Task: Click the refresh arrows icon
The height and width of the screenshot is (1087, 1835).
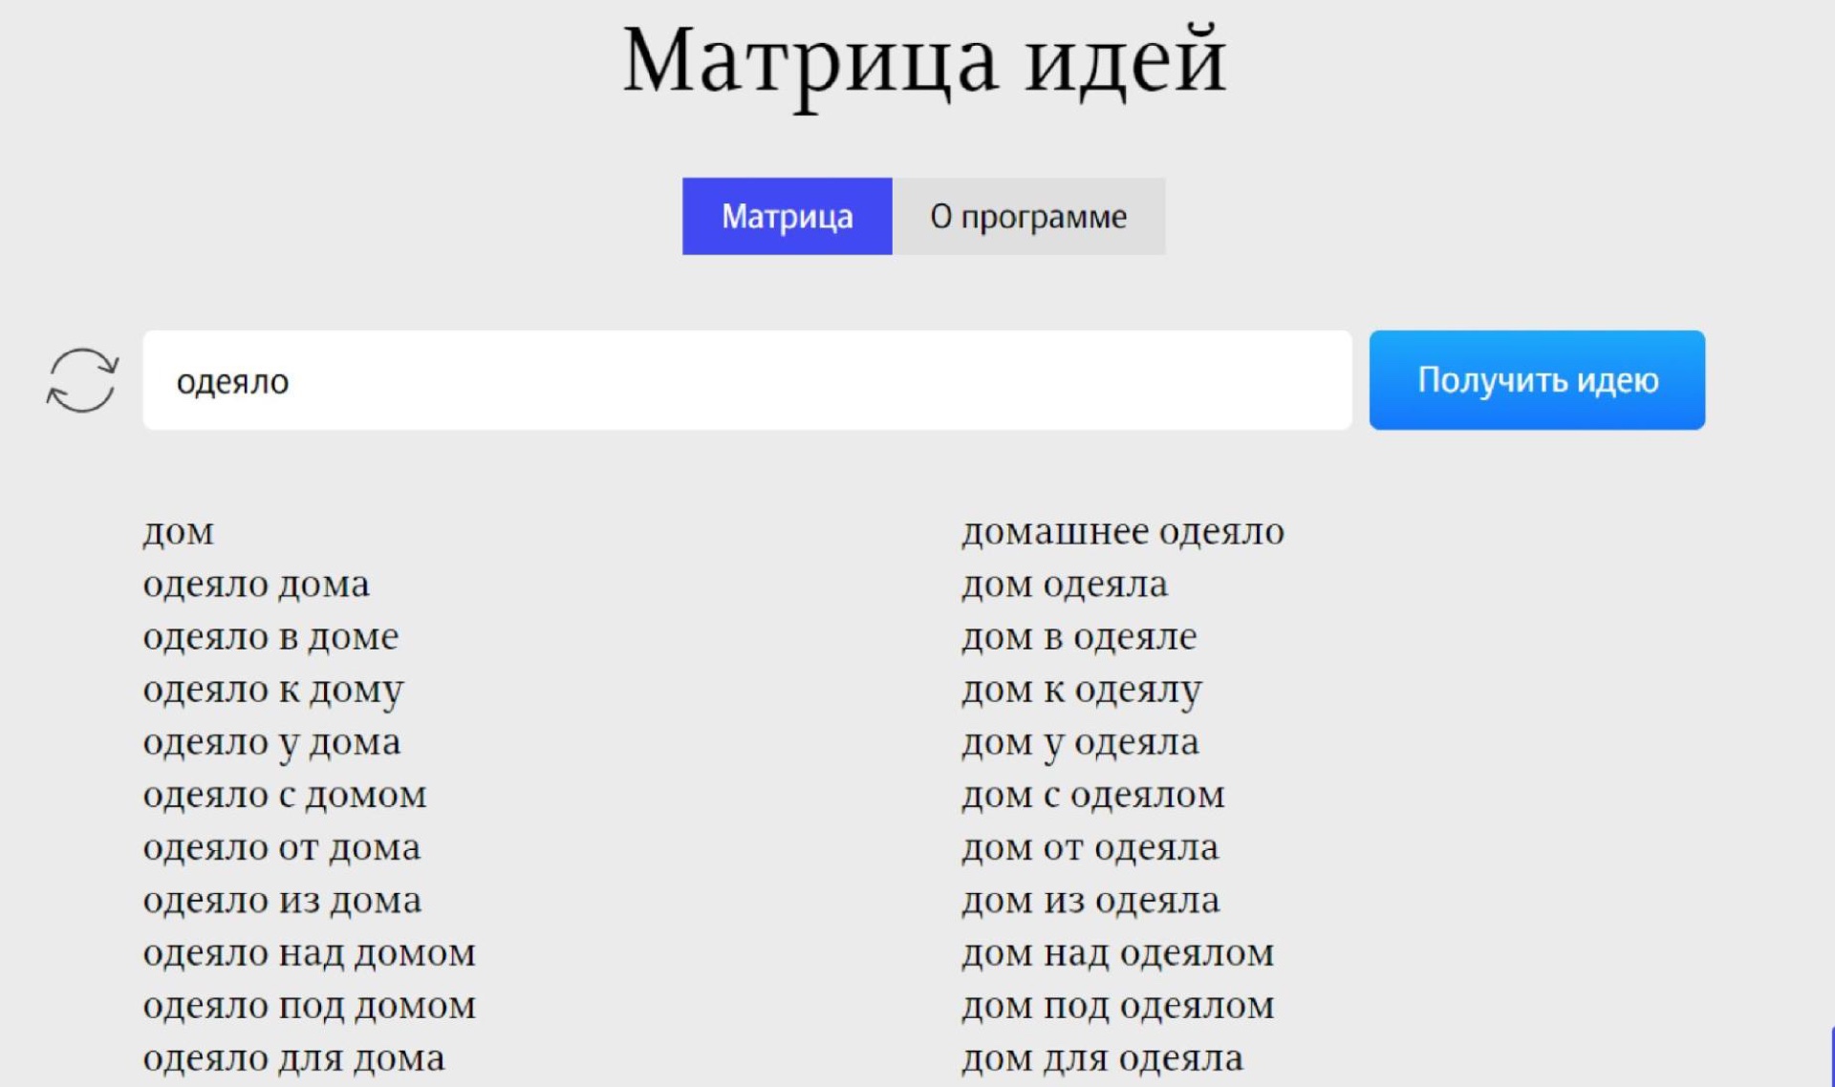Action: [82, 380]
